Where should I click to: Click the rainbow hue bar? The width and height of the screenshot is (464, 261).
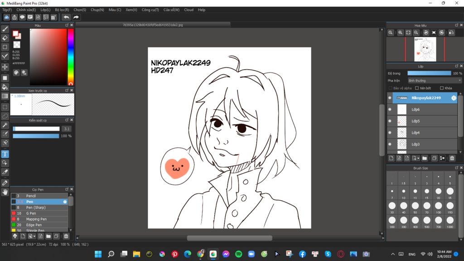point(71,57)
